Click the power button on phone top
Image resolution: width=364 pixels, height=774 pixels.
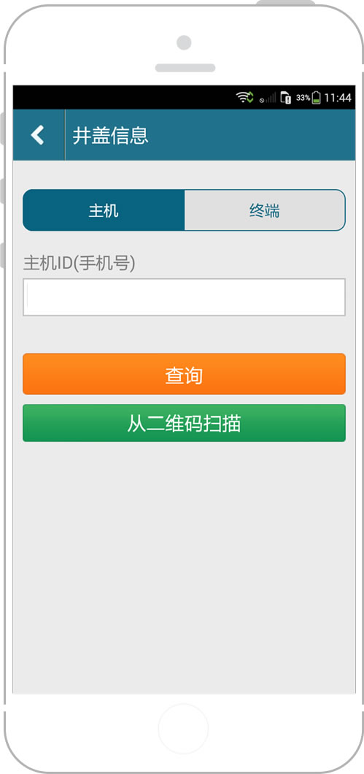285,3
